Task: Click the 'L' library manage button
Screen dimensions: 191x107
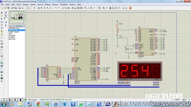Action: pos(12,26)
